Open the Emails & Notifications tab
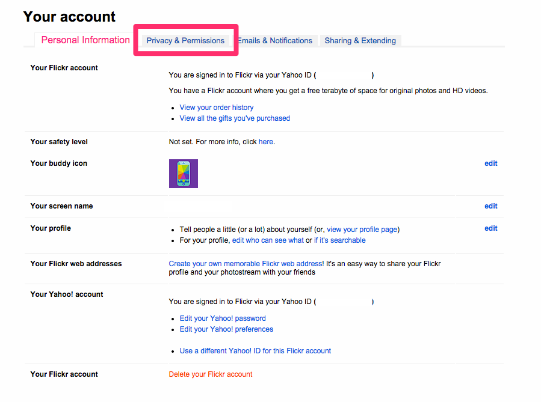541x402 pixels. [x=275, y=41]
